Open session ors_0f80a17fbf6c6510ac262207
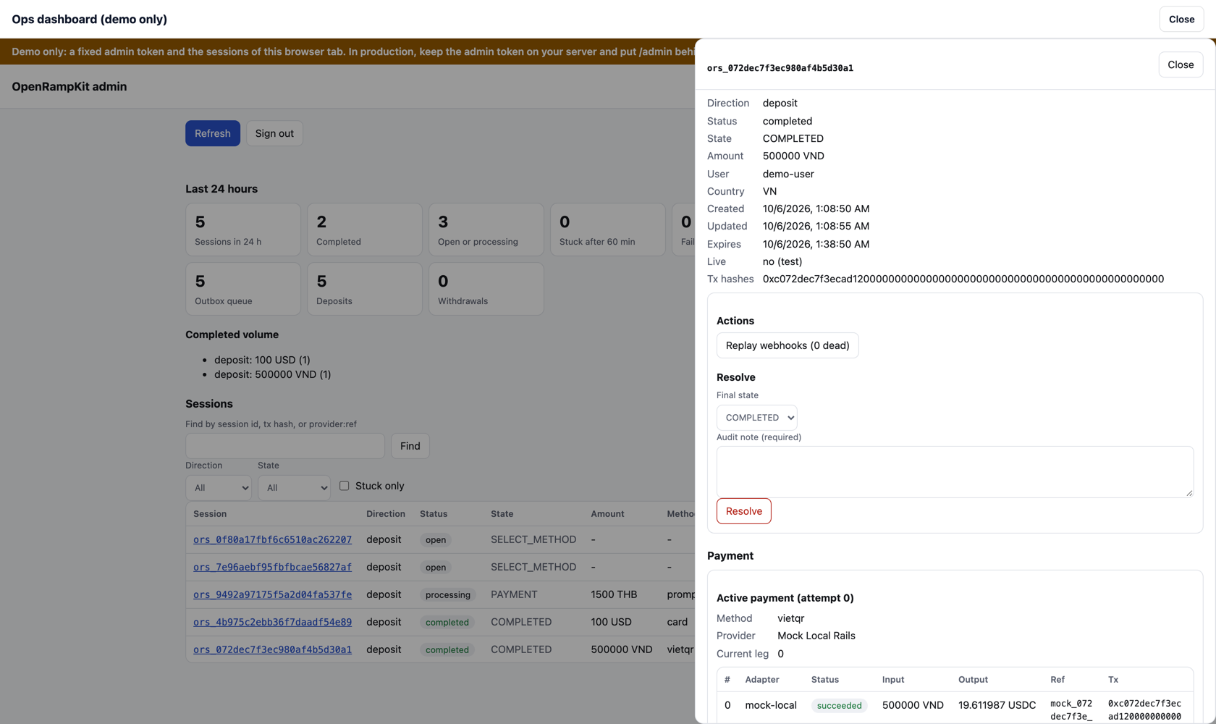The image size is (1216, 724). point(272,539)
